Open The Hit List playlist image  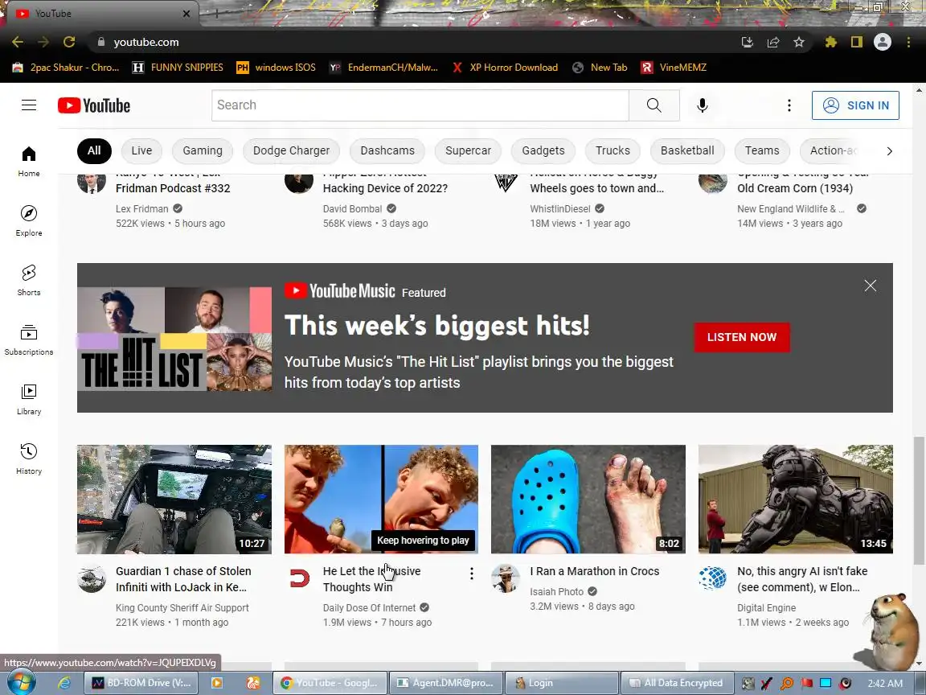click(x=174, y=339)
